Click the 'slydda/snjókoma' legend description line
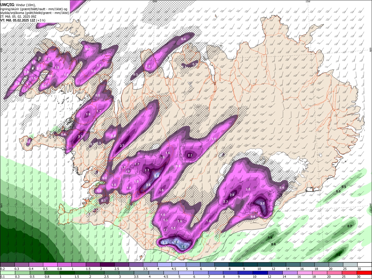372x279 pixels. [x=35, y=13]
